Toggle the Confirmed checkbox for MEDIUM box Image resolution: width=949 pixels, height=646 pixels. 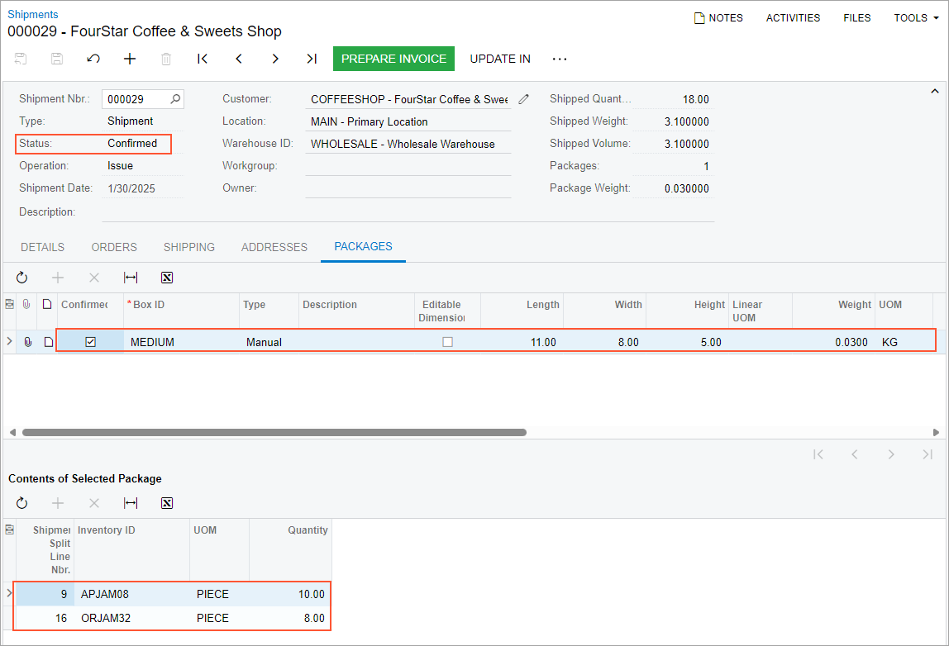click(91, 342)
